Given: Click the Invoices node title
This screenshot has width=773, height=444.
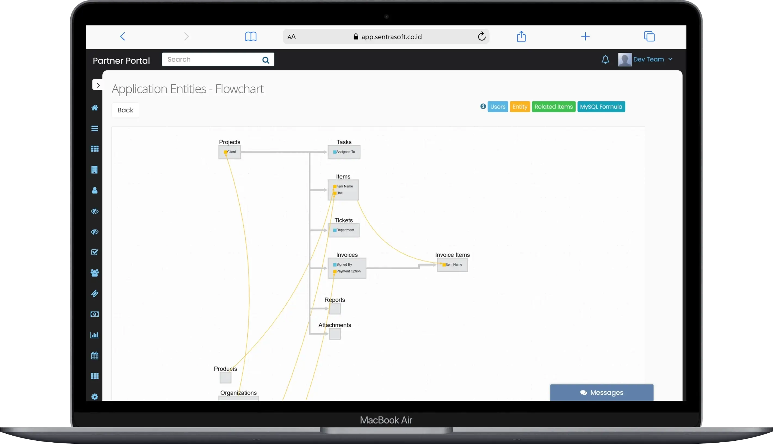Looking at the screenshot, I should tap(347, 255).
